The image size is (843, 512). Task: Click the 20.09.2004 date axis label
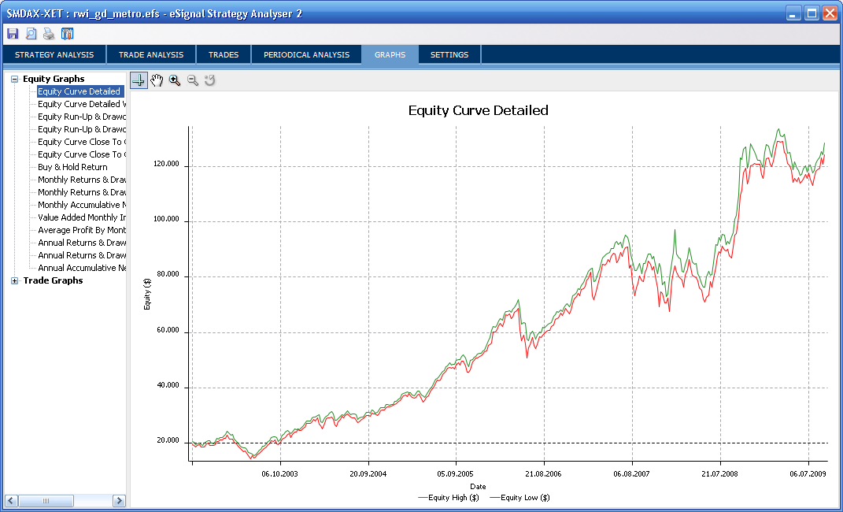coord(368,474)
